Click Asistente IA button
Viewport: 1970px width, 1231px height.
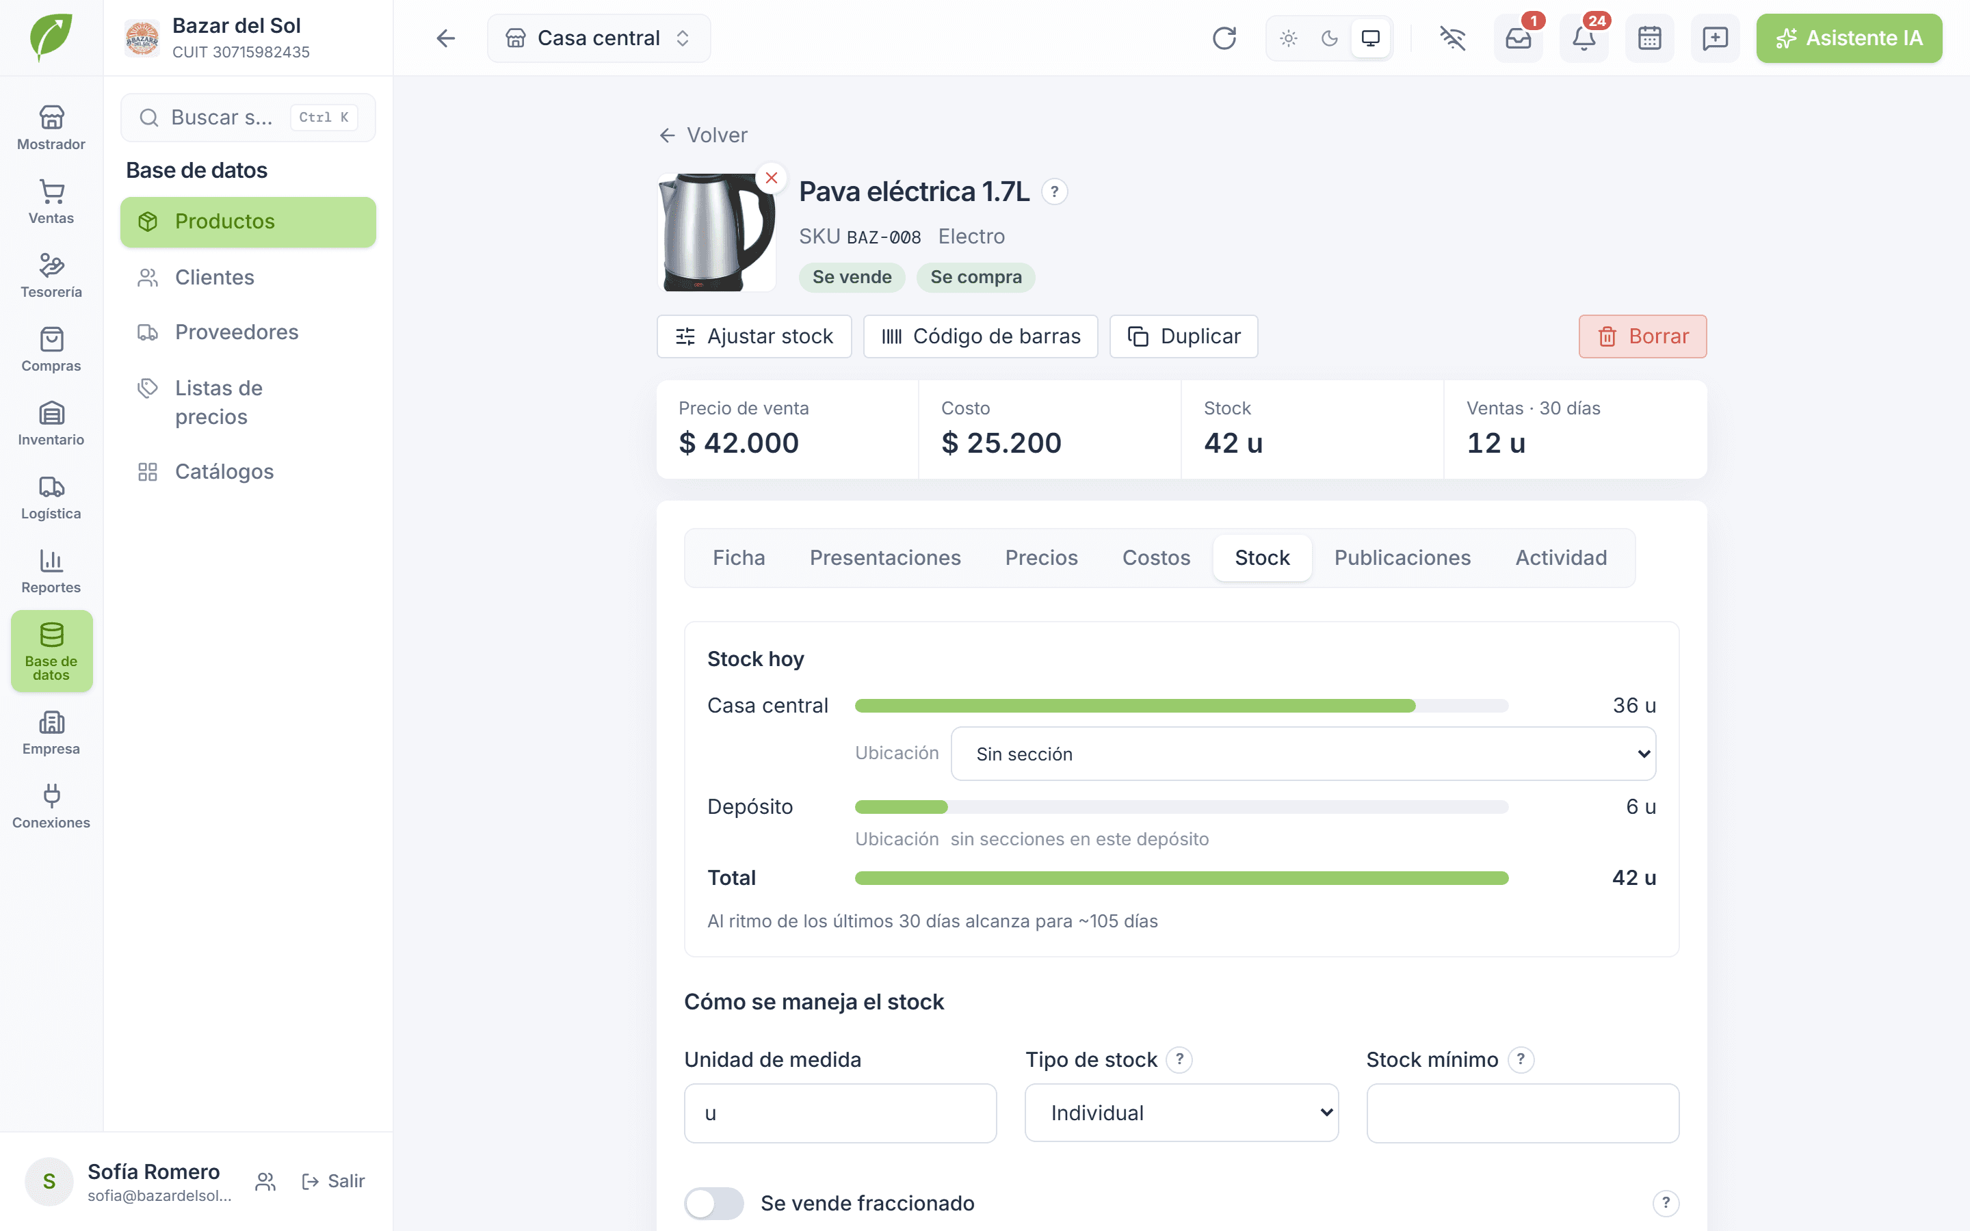[x=1849, y=38]
